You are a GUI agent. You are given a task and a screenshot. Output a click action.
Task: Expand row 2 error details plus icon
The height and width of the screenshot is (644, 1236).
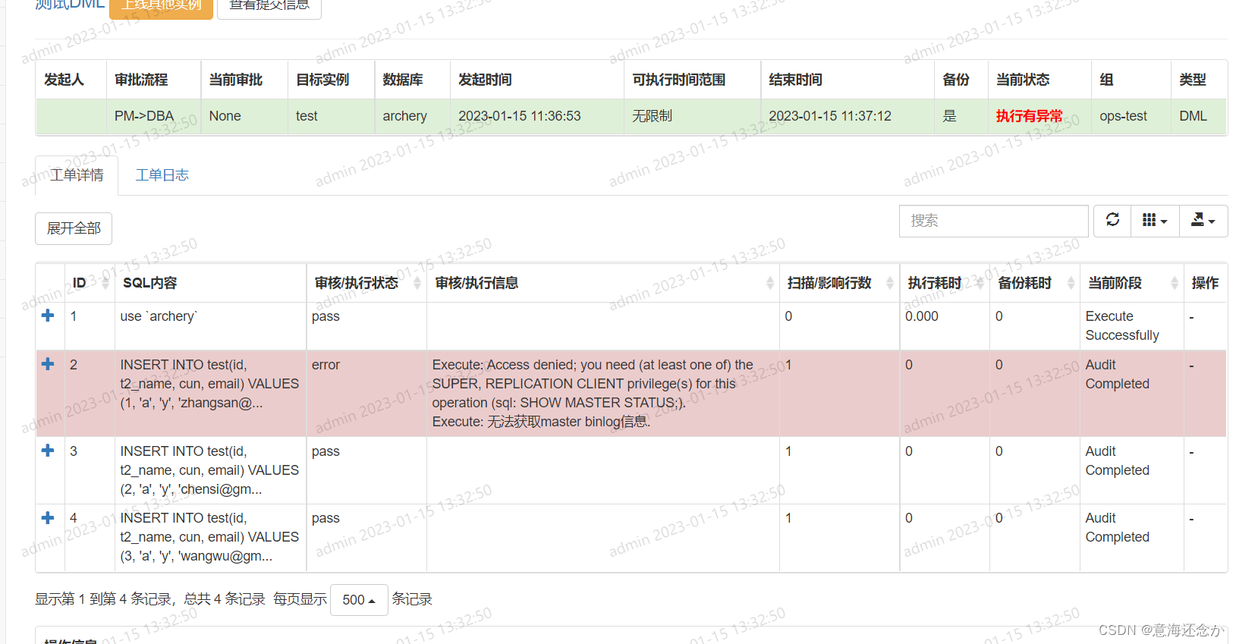48,364
